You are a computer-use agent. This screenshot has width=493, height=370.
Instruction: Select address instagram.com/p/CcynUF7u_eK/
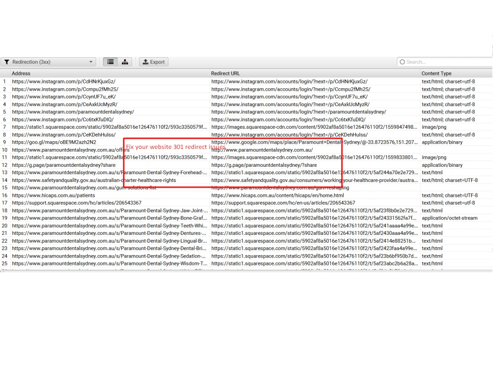(x=64, y=97)
